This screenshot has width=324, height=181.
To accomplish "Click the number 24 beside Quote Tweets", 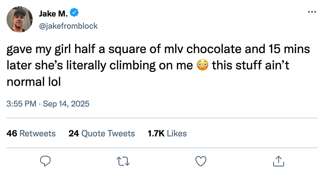I will click(73, 133).
